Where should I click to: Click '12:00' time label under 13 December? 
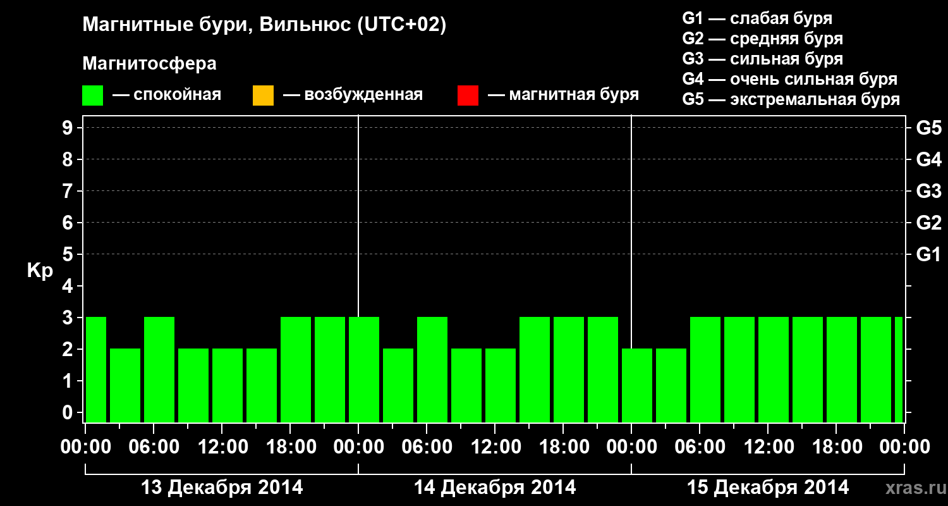pyautogui.click(x=222, y=447)
